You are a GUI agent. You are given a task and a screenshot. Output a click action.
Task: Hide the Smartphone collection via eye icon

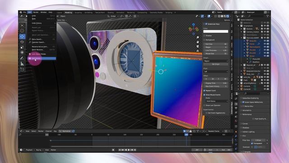click(265, 26)
